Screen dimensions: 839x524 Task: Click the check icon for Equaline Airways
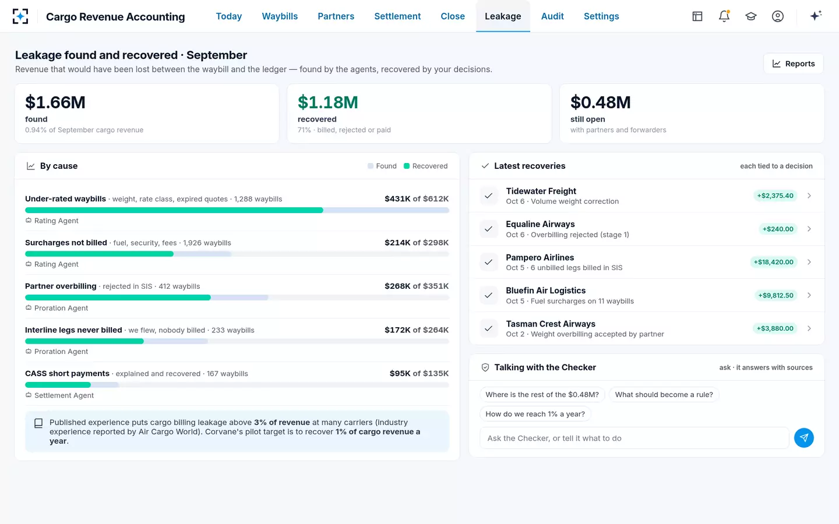click(489, 229)
